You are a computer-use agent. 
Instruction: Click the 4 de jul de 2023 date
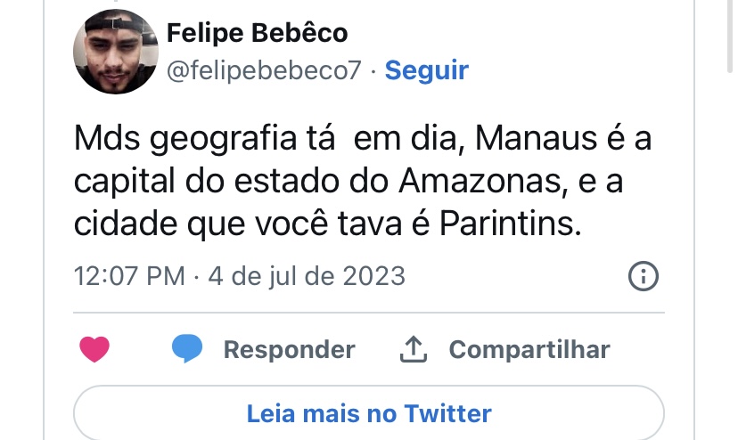(x=306, y=276)
